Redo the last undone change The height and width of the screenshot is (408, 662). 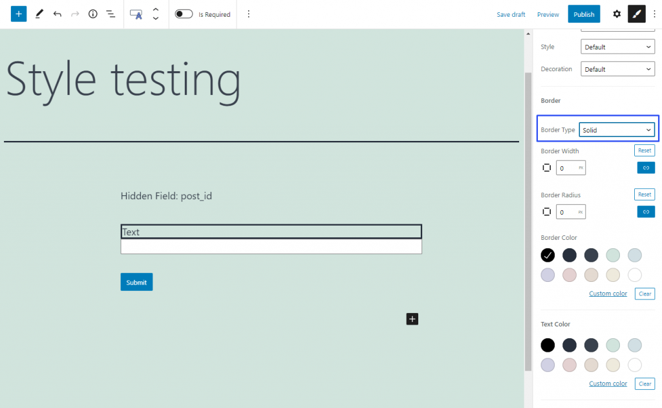click(75, 14)
